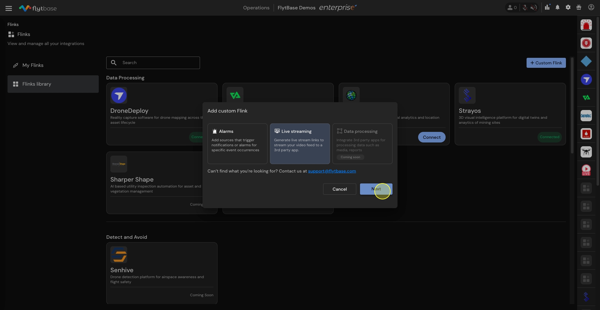Toggle the muted microphone

525,8
